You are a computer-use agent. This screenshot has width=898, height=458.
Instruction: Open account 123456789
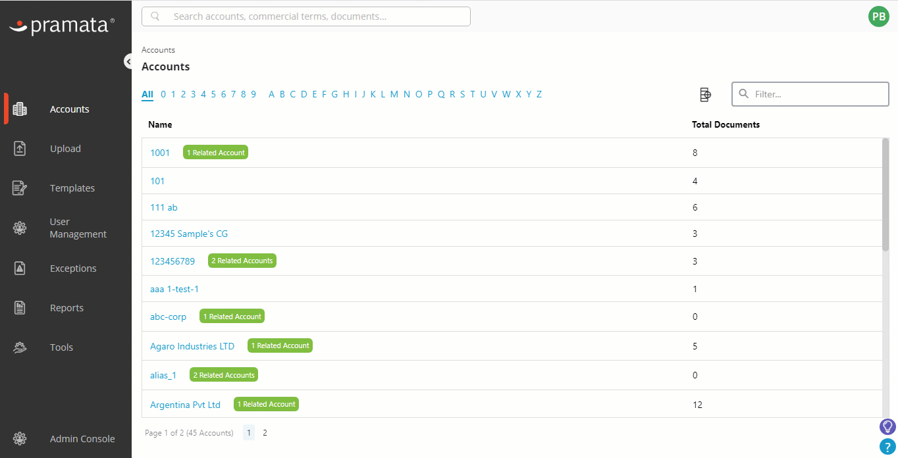172,261
